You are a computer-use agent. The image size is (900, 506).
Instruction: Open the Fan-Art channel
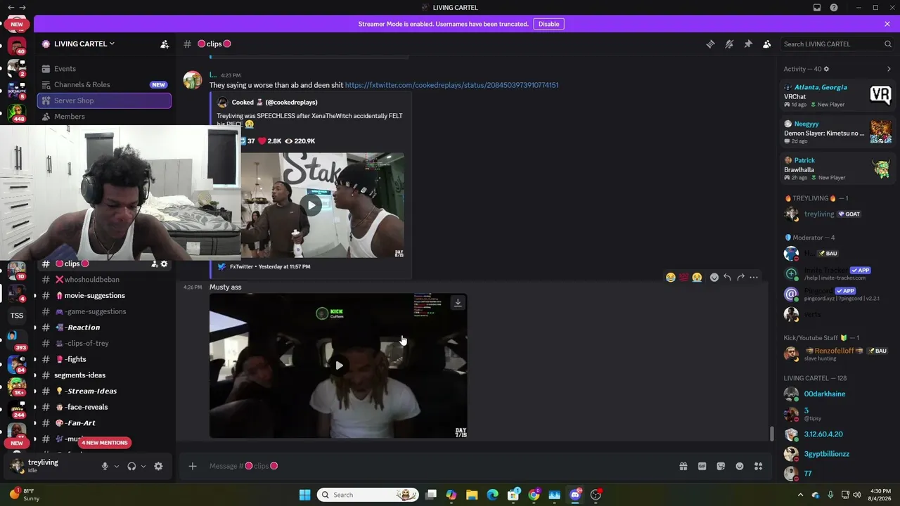(104, 423)
